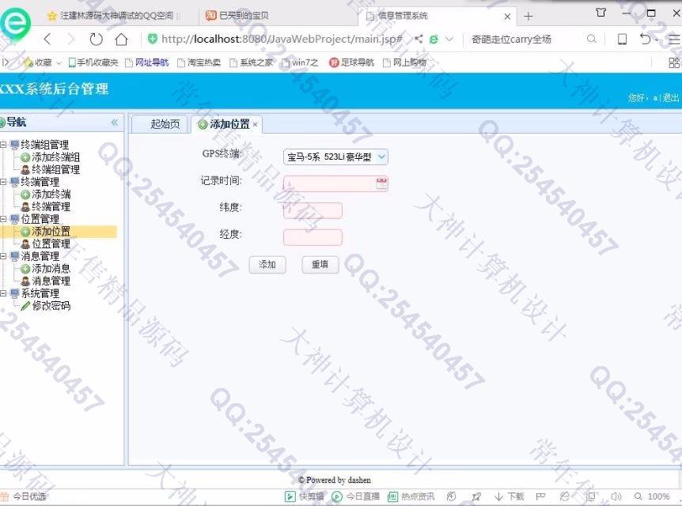Click the undo restore-tab icon
Viewport: 682px width, 506px height.
646,39
